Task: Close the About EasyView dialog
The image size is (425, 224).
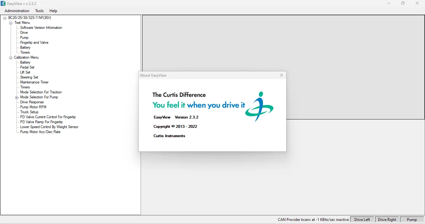Action: (x=281, y=75)
